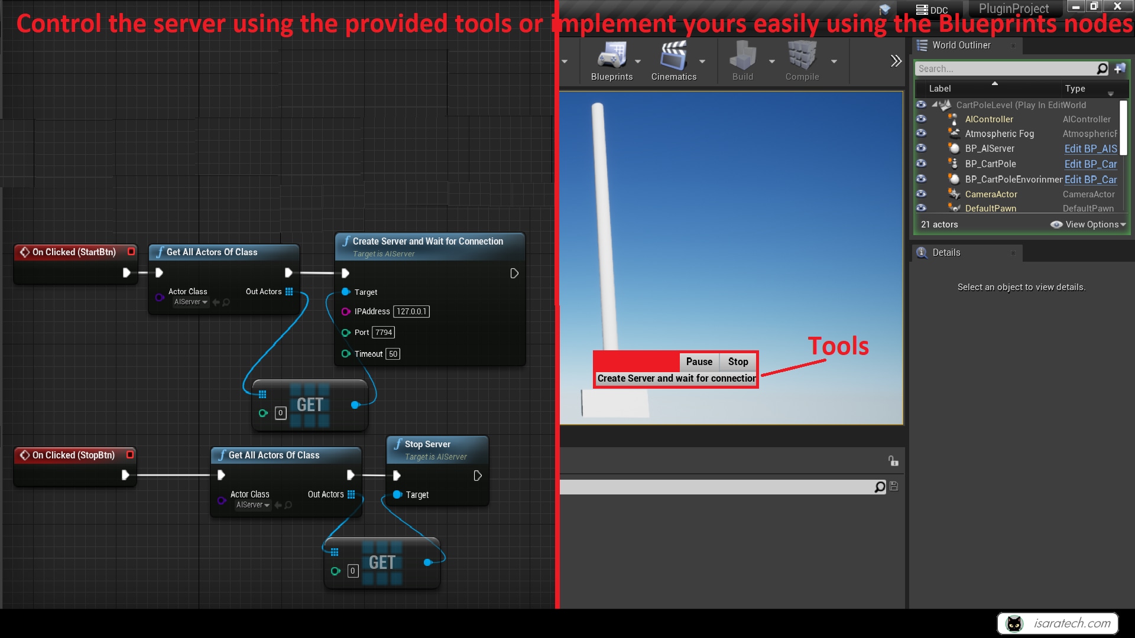Open the Blueprints toolbar icon
1135x638 pixels.
pyautogui.click(x=612, y=59)
